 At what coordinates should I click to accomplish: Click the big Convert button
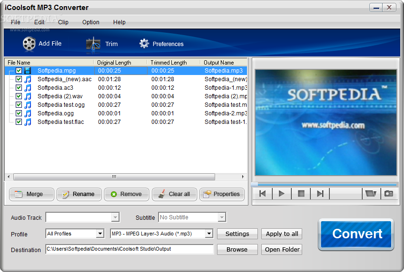point(356,234)
